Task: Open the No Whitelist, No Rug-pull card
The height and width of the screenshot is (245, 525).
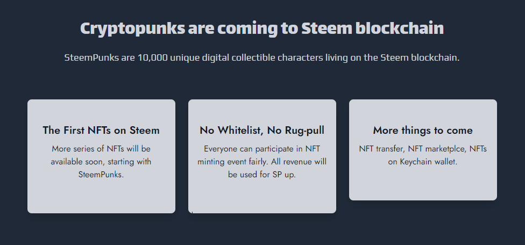Action: point(262,156)
